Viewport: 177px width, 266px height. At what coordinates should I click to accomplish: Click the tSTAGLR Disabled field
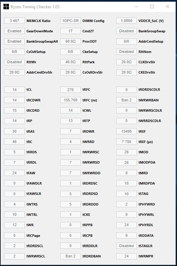click(x=126, y=246)
